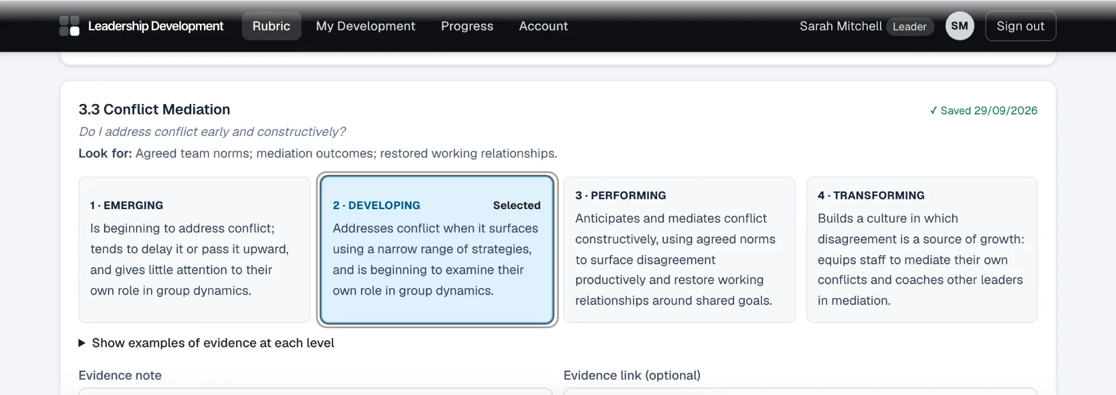Click the Leadership Development title link
1116x395 pixels.
pos(156,26)
